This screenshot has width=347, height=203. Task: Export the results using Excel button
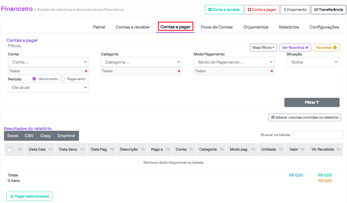tap(13, 136)
